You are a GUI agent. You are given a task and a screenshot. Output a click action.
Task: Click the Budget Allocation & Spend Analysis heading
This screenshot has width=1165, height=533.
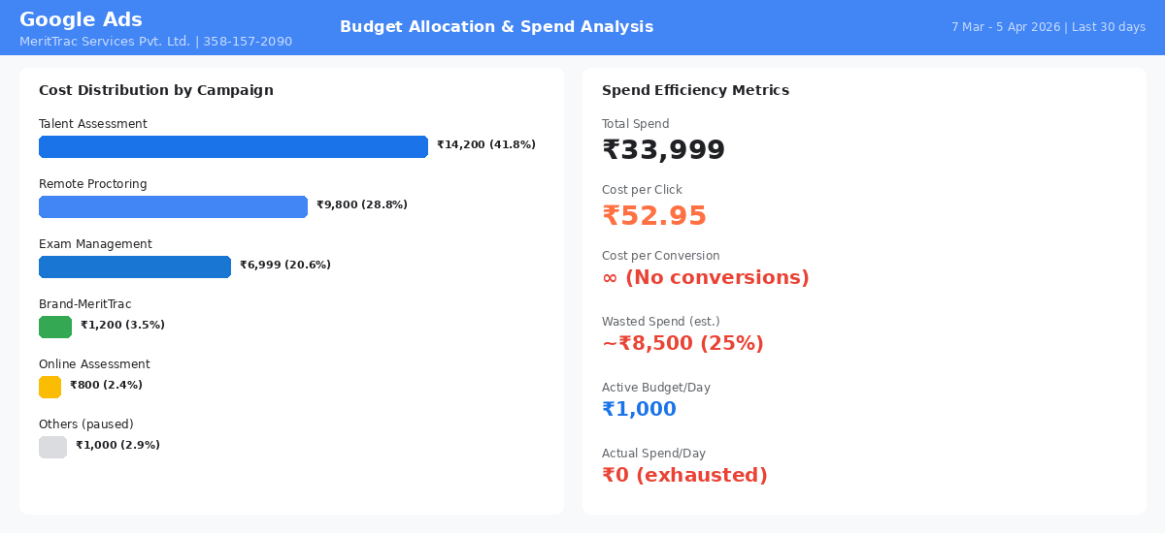(496, 27)
